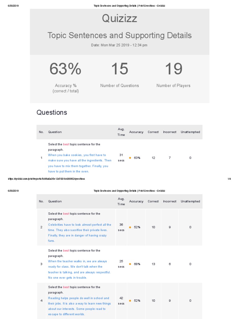Screen dimensions: 239x319
Task: Click the orange accuracy dot for question 1
Action: [130, 158]
